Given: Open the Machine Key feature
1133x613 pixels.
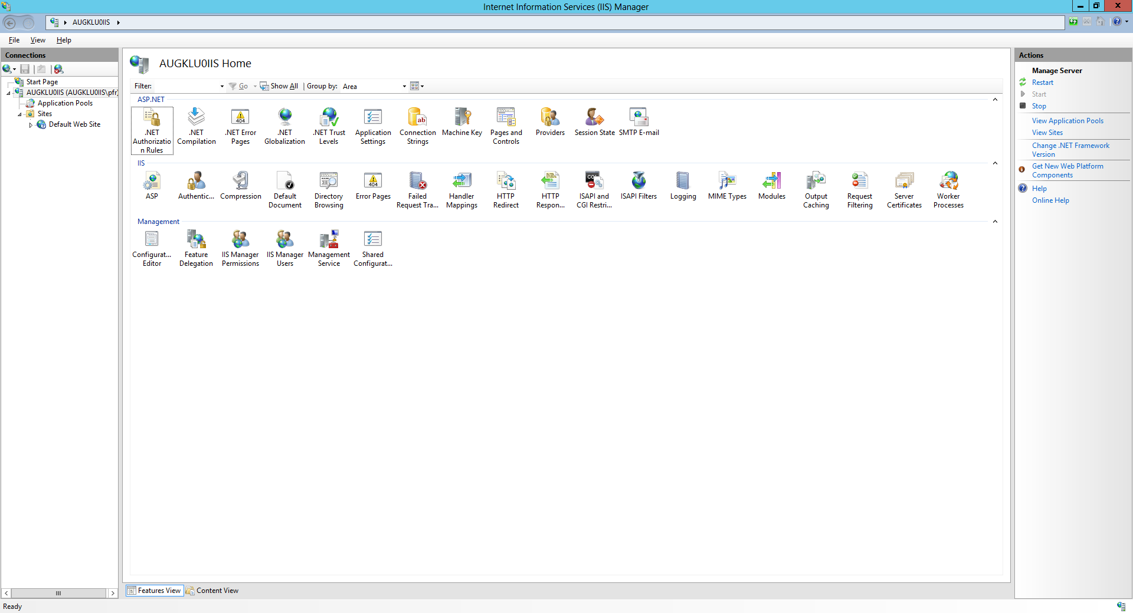Looking at the screenshot, I should (x=462, y=123).
